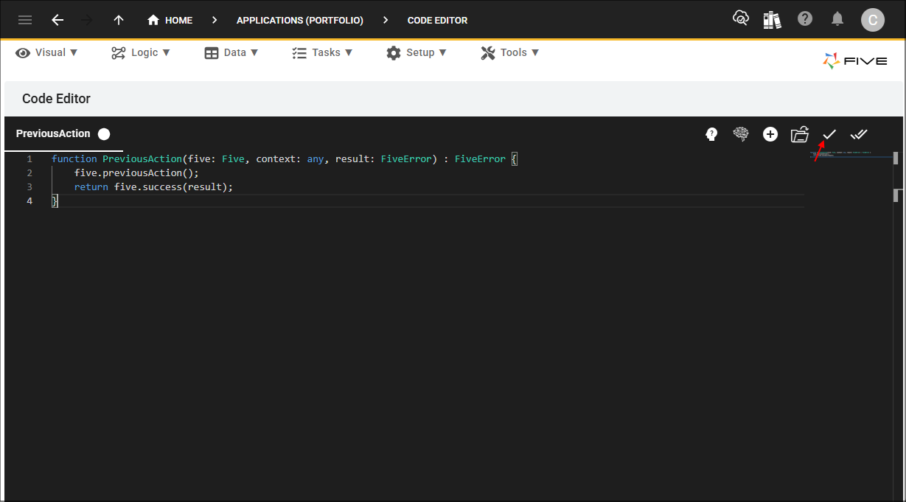Go to HOME in the breadcrumb
The width and height of the screenshot is (906, 502).
(x=170, y=20)
